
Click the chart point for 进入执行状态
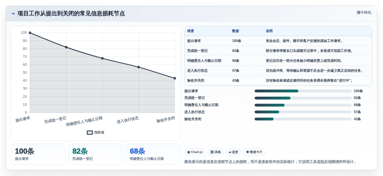139,67
